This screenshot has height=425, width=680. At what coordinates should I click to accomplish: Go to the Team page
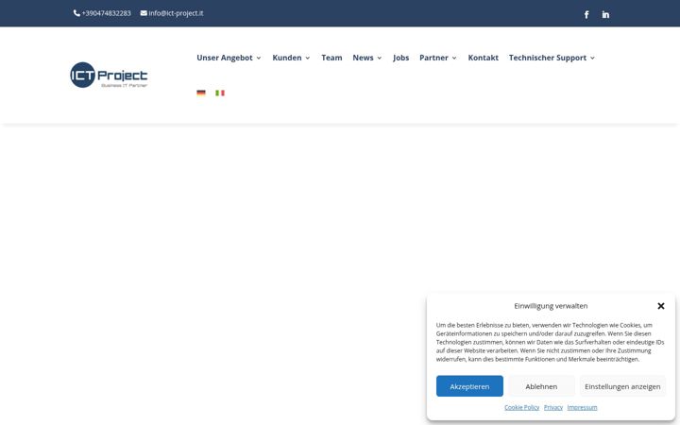331,58
